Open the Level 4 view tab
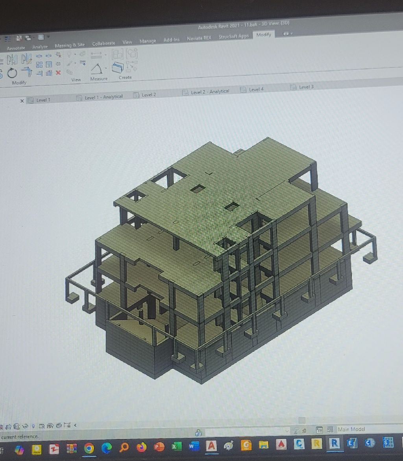The image size is (403, 461). click(x=256, y=89)
